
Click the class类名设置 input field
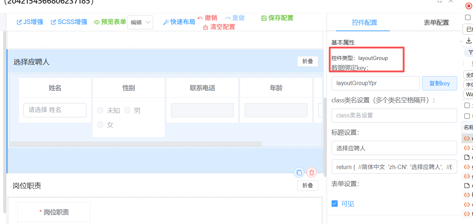394,116
